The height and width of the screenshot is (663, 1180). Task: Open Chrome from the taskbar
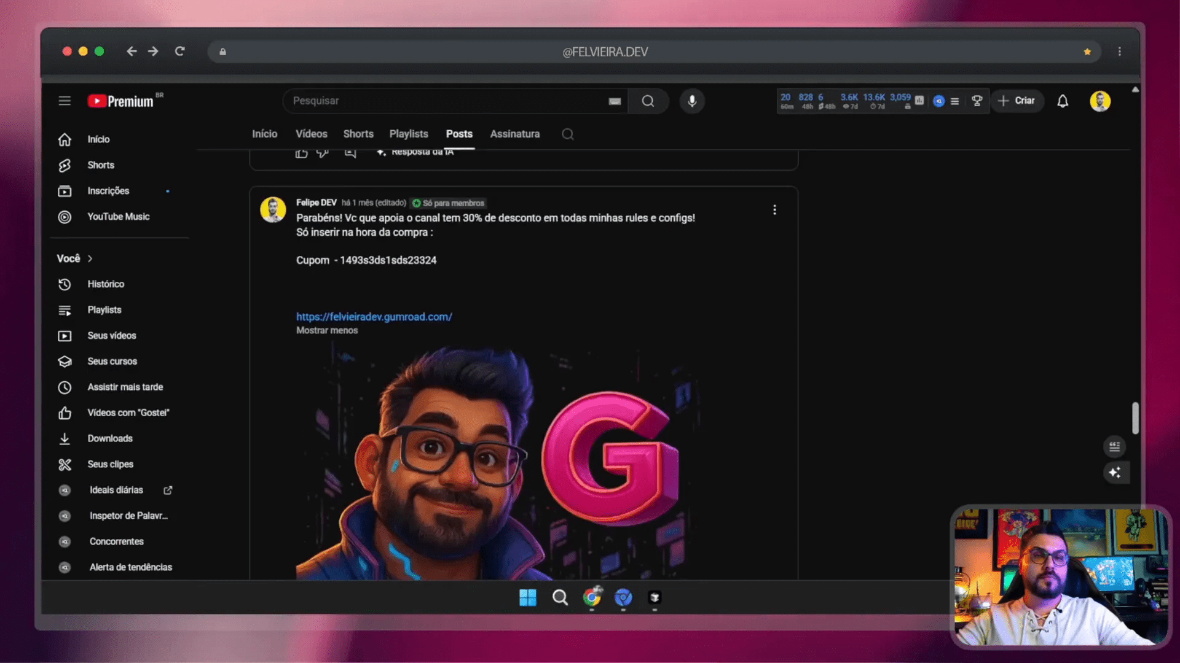(592, 597)
